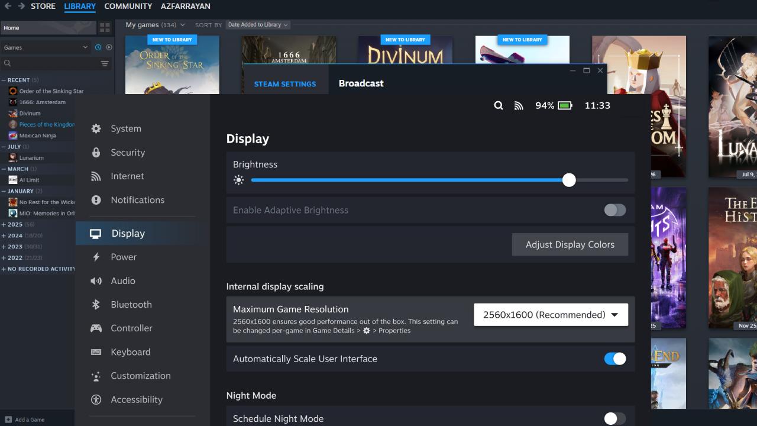Click the Power lightning bolt icon
757x426 pixels.
click(96, 257)
